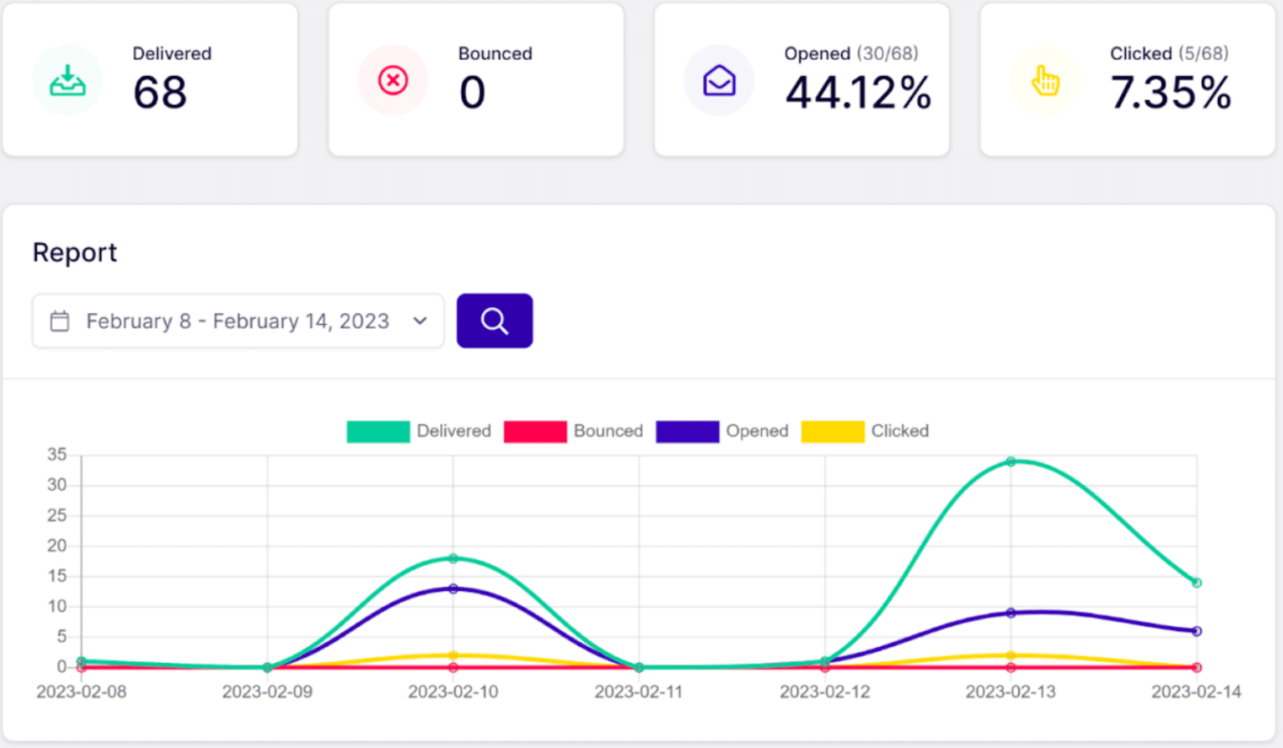The width and height of the screenshot is (1283, 748).
Task: Select the Delivered peak point on 2023-02-13
Action: pos(1012,460)
